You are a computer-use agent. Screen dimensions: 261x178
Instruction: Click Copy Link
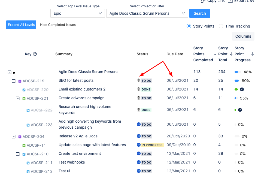[x=213, y=1]
